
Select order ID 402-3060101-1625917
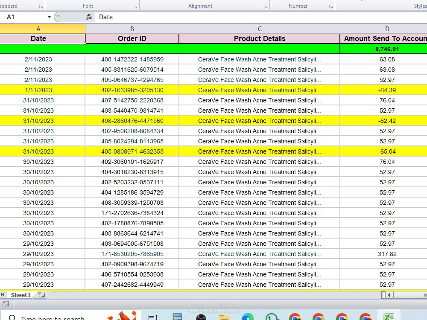[132, 162]
